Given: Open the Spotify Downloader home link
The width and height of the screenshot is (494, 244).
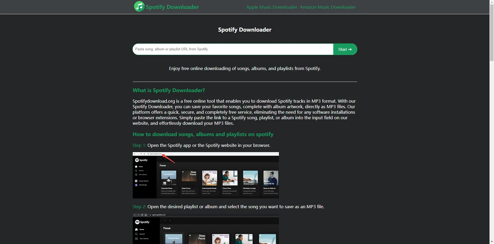Looking at the screenshot, I should tap(172, 7).
